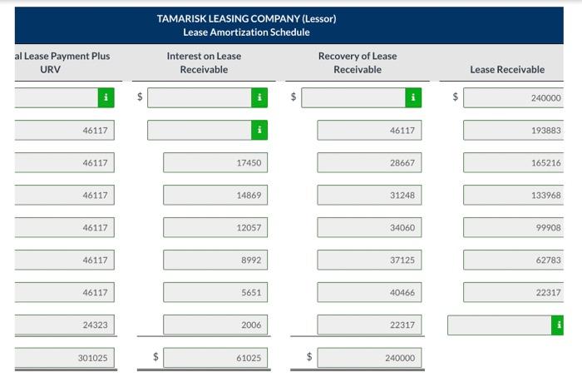The image size is (582, 382).
Task: Click the info icon in the first-row Interest on Lease Receivable field
Action: click(x=259, y=97)
